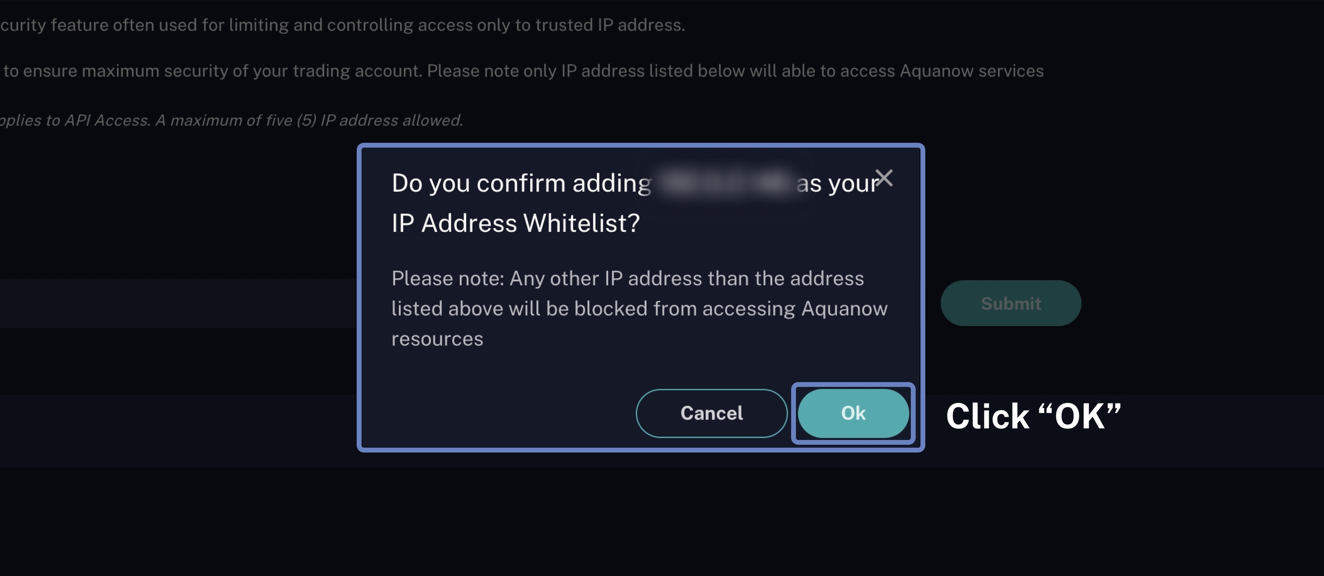This screenshot has height=576, width=1324.
Task: Click the "Do you confirm adding" heading text
Action: pos(521,183)
